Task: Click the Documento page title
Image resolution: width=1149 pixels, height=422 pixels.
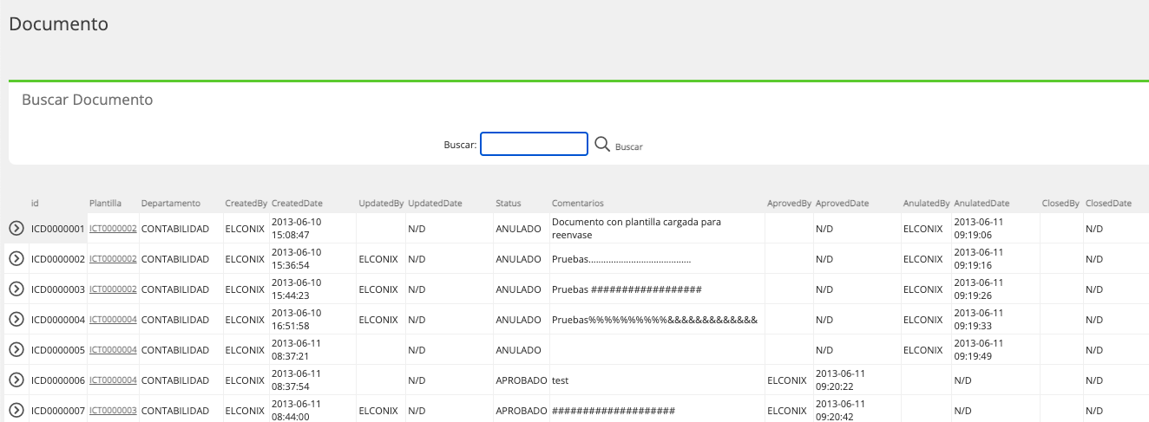Action: click(x=58, y=24)
